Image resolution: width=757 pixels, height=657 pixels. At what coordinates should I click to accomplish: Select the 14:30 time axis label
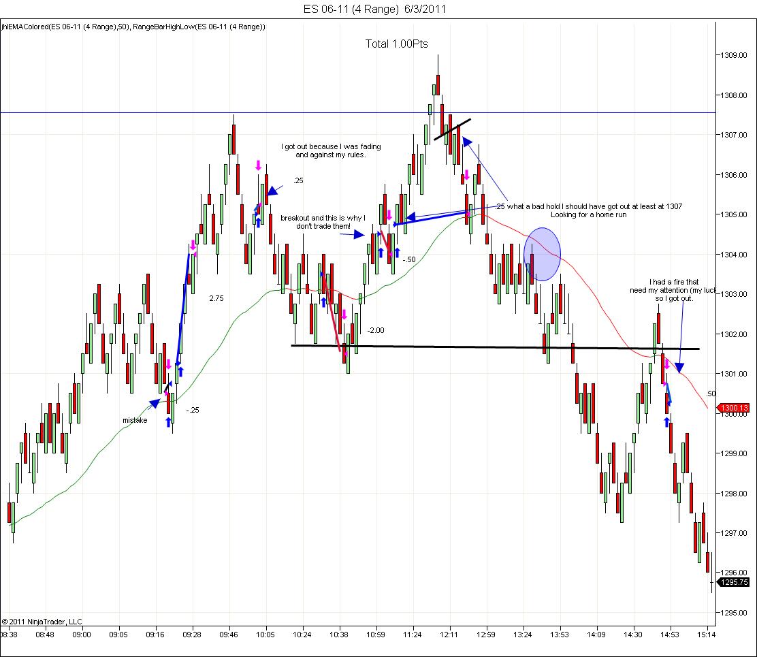pos(632,635)
